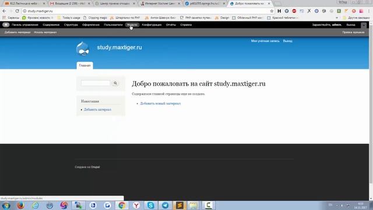This screenshot has height=210, width=373.
Task: Click the X extension icon in toolbar
Action: point(309,11)
